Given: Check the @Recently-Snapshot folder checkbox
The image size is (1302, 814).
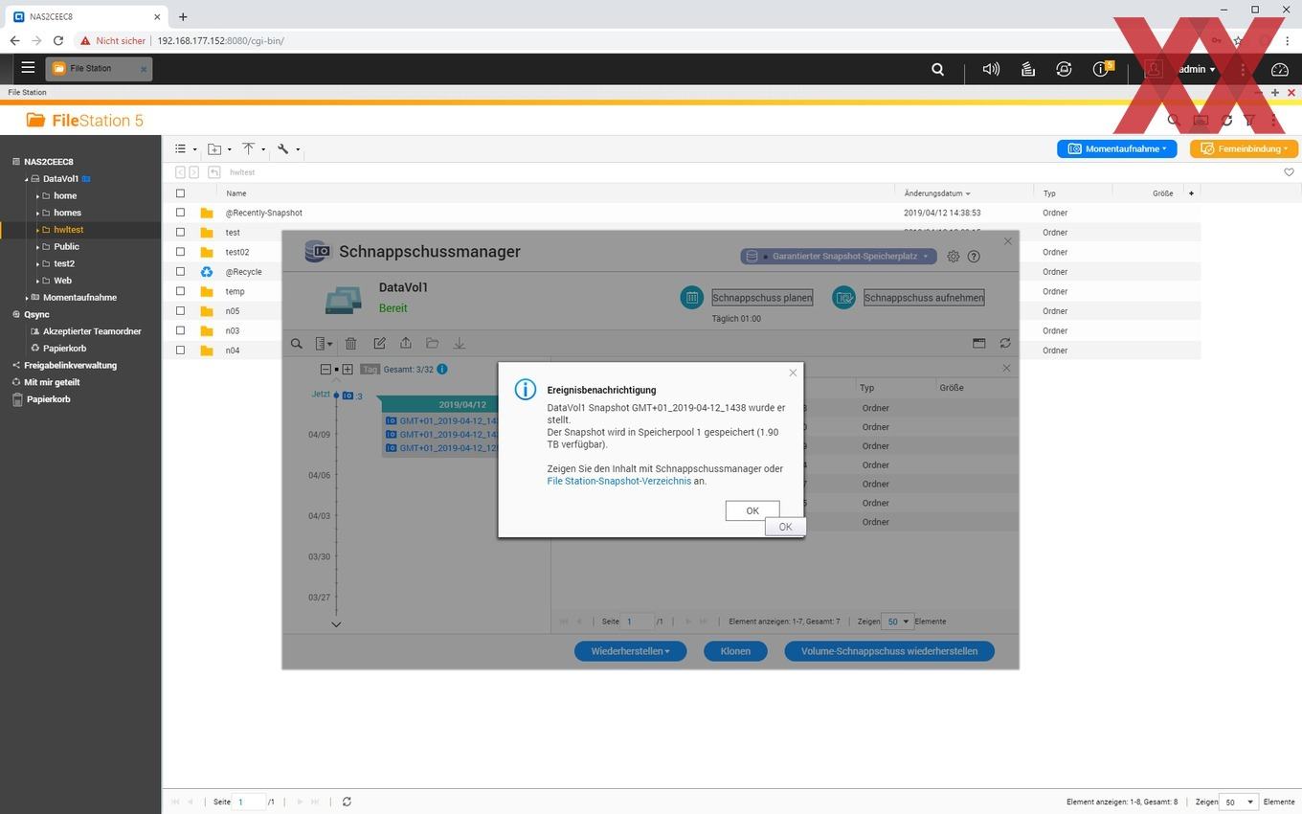Looking at the screenshot, I should point(180,213).
